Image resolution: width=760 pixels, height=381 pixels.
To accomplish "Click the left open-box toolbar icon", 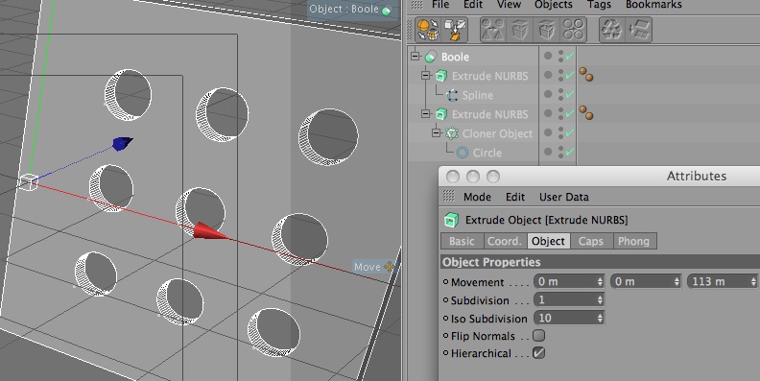I will coord(519,30).
